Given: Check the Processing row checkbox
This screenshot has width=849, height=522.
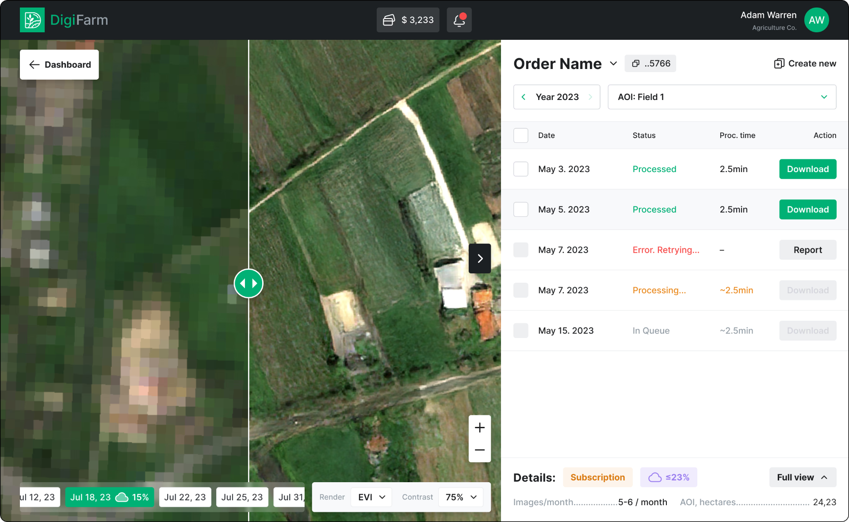Looking at the screenshot, I should [521, 290].
